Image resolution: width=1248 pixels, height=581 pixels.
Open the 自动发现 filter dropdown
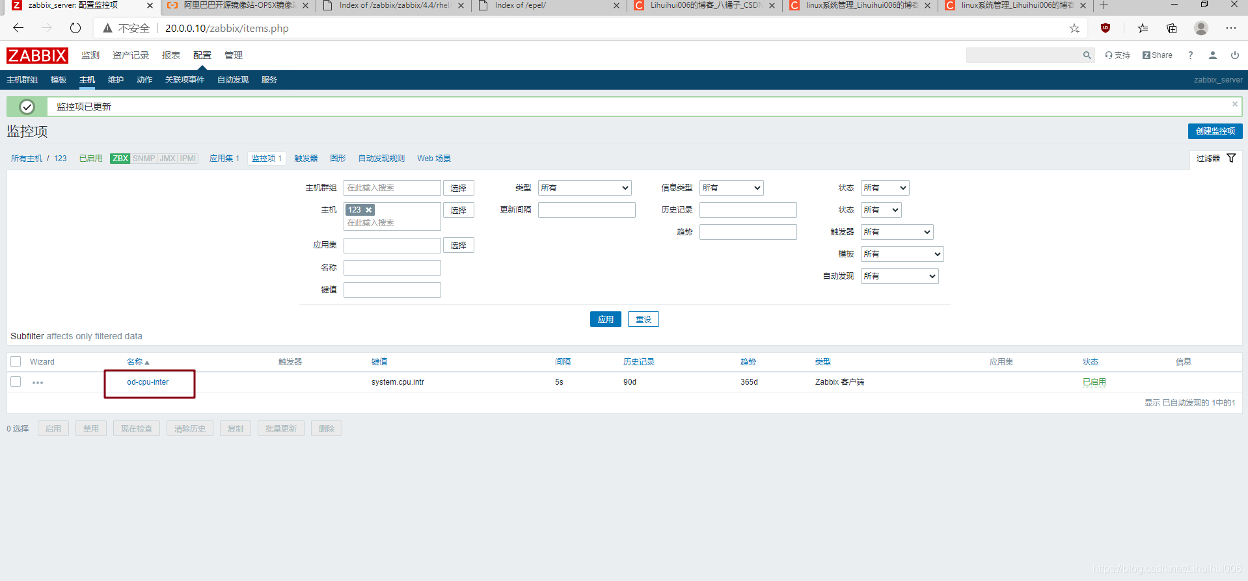[x=900, y=276]
